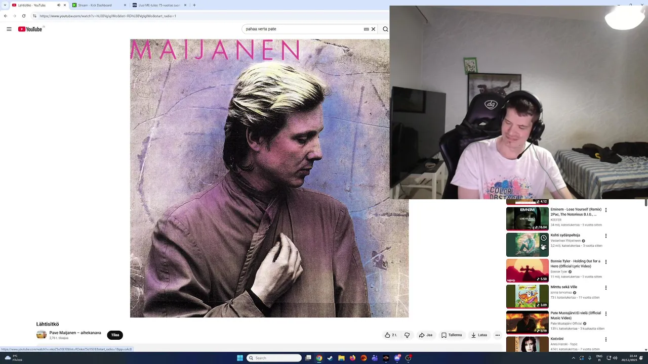The image size is (648, 364).
Task: Play the Kotiviini thumbnail
Action: [x=527, y=344]
